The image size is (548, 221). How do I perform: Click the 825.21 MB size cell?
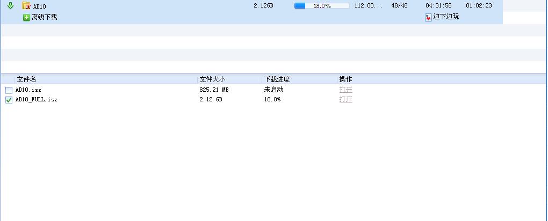[214, 90]
